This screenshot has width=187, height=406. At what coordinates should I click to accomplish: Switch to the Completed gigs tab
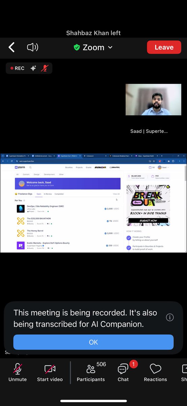coord(59,194)
